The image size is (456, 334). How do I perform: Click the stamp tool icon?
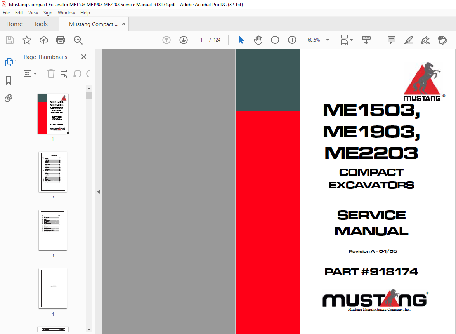(x=443, y=40)
